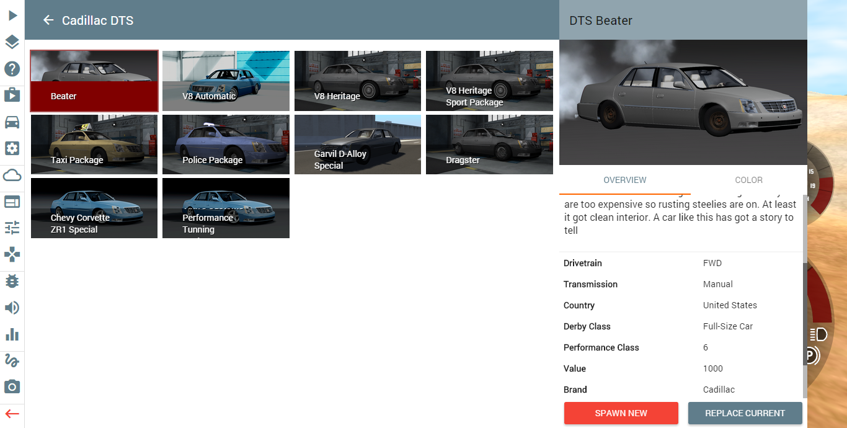847x428 pixels.
Task: Open the bug debug icon
Action: point(12,281)
